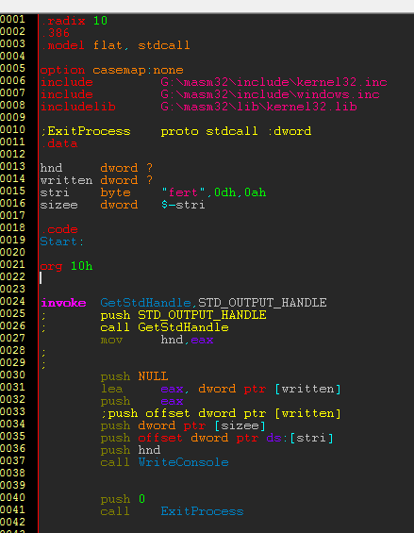This screenshot has height=533, width=414.
Task: Click 'STD_OUTPUT_HANDLE' on invoke line
Action: (x=262, y=303)
